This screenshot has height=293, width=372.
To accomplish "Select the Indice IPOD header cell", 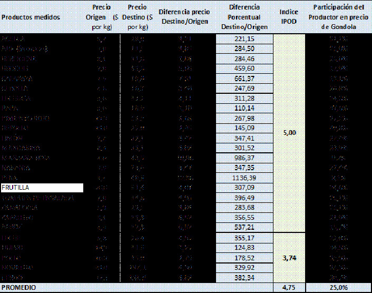I will pos(289,17).
